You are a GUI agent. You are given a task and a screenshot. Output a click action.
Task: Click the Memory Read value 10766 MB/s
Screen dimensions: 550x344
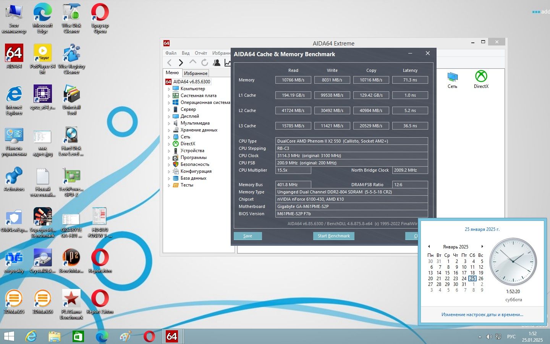pos(293,80)
